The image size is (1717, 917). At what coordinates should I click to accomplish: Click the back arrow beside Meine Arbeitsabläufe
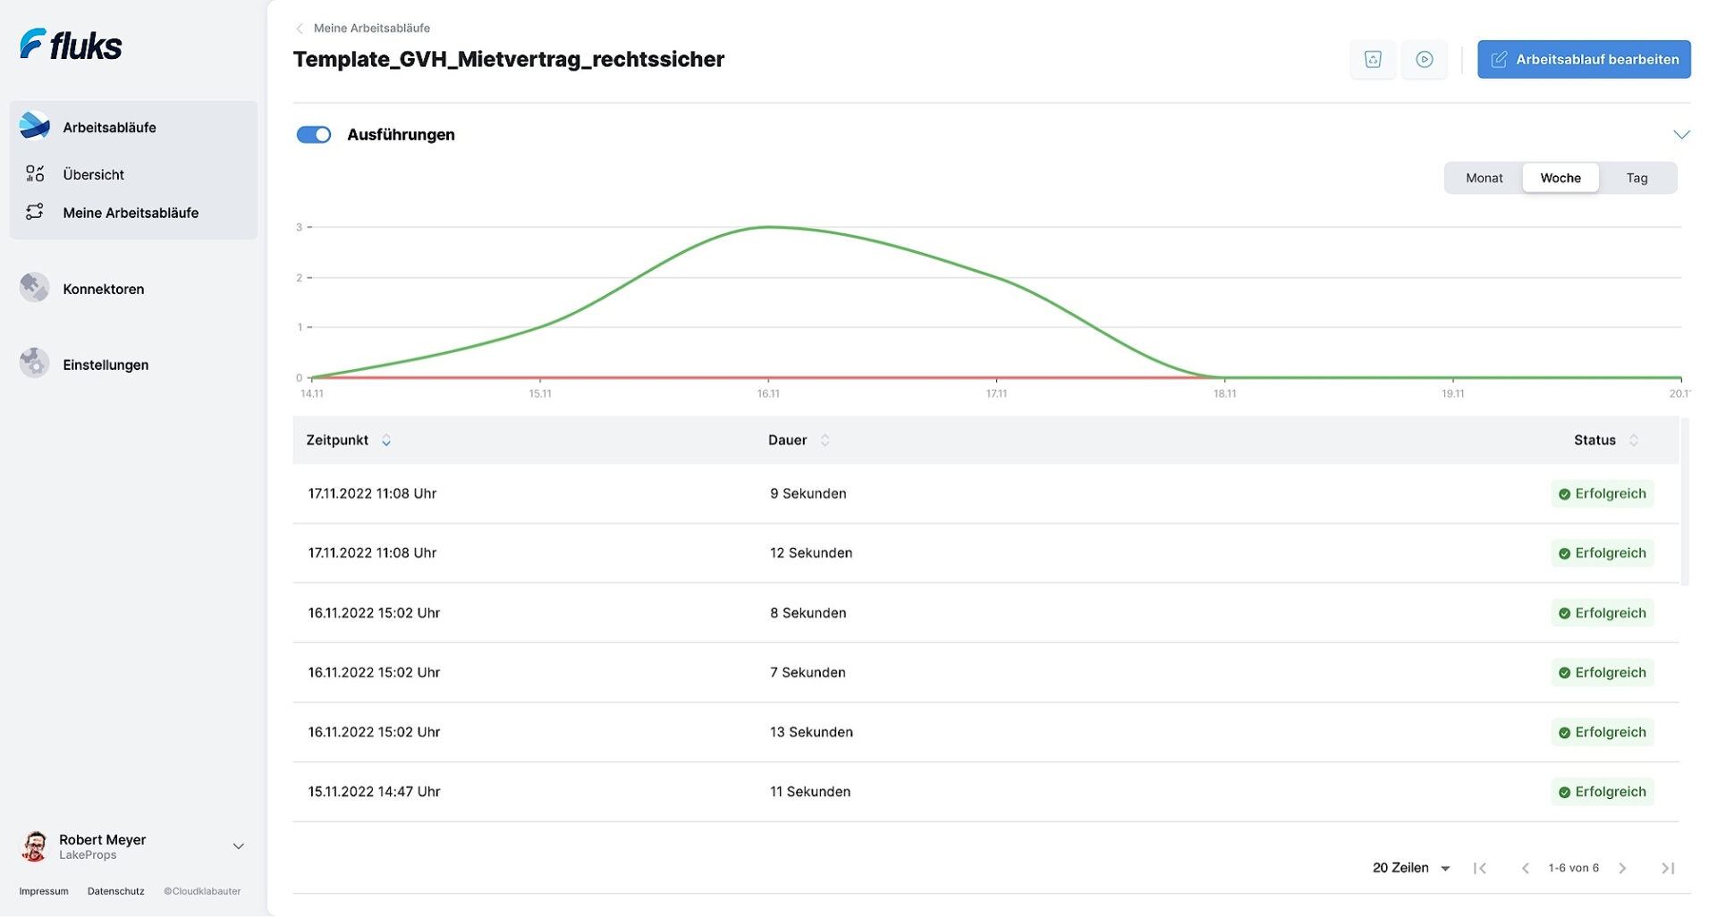coord(300,29)
